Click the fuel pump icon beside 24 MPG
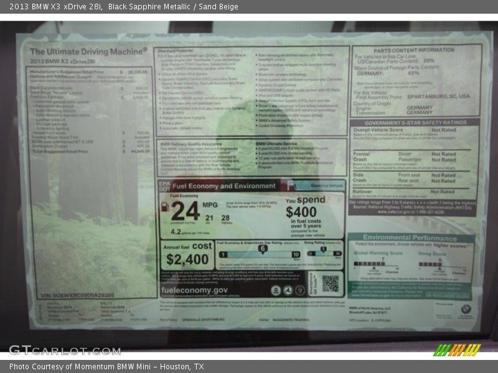 tap(165, 207)
